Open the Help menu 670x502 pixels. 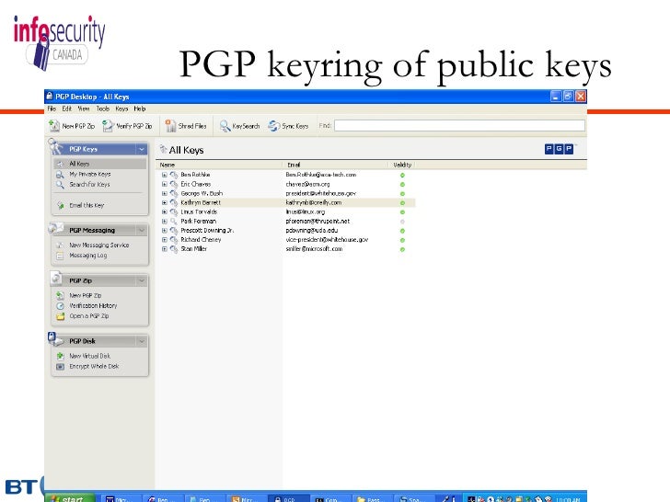tap(140, 108)
